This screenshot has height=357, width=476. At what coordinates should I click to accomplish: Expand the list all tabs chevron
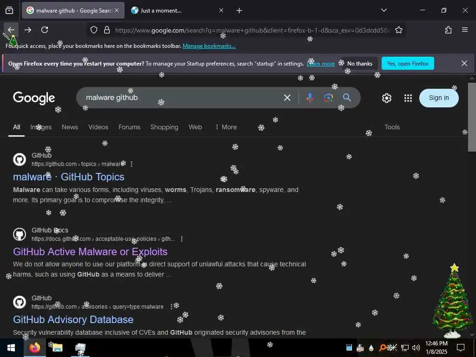pos(383,10)
